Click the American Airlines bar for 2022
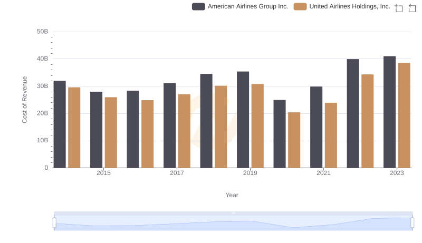The height and width of the screenshot is (243, 422). 353,113
